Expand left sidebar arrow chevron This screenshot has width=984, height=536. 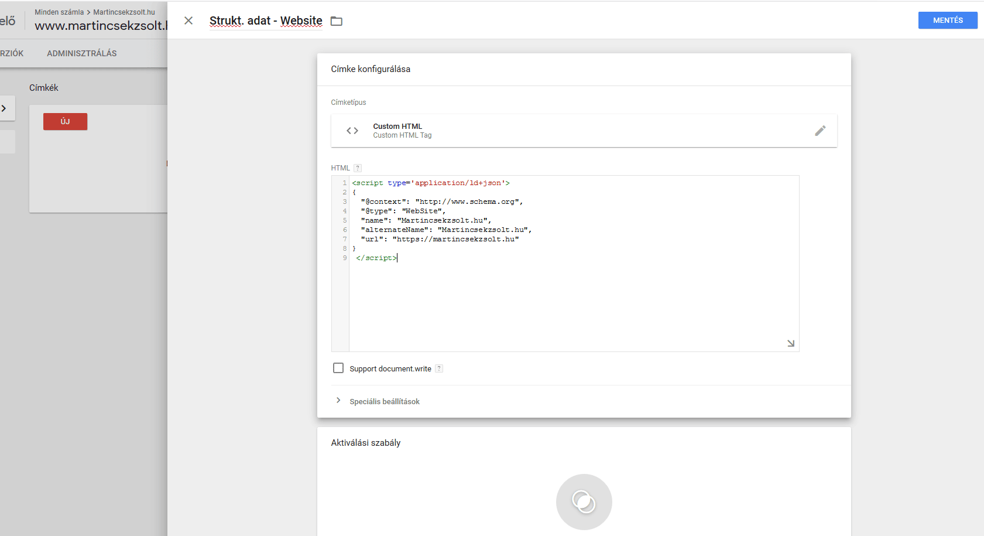(4, 108)
